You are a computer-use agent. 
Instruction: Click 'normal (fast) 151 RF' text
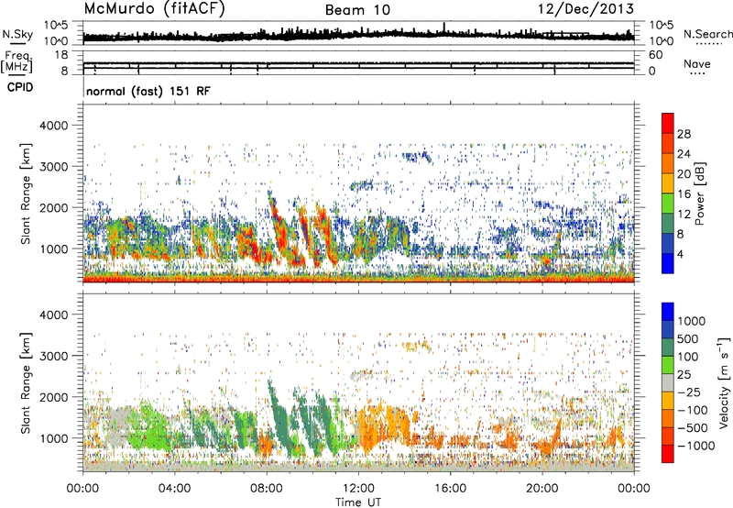point(148,91)
